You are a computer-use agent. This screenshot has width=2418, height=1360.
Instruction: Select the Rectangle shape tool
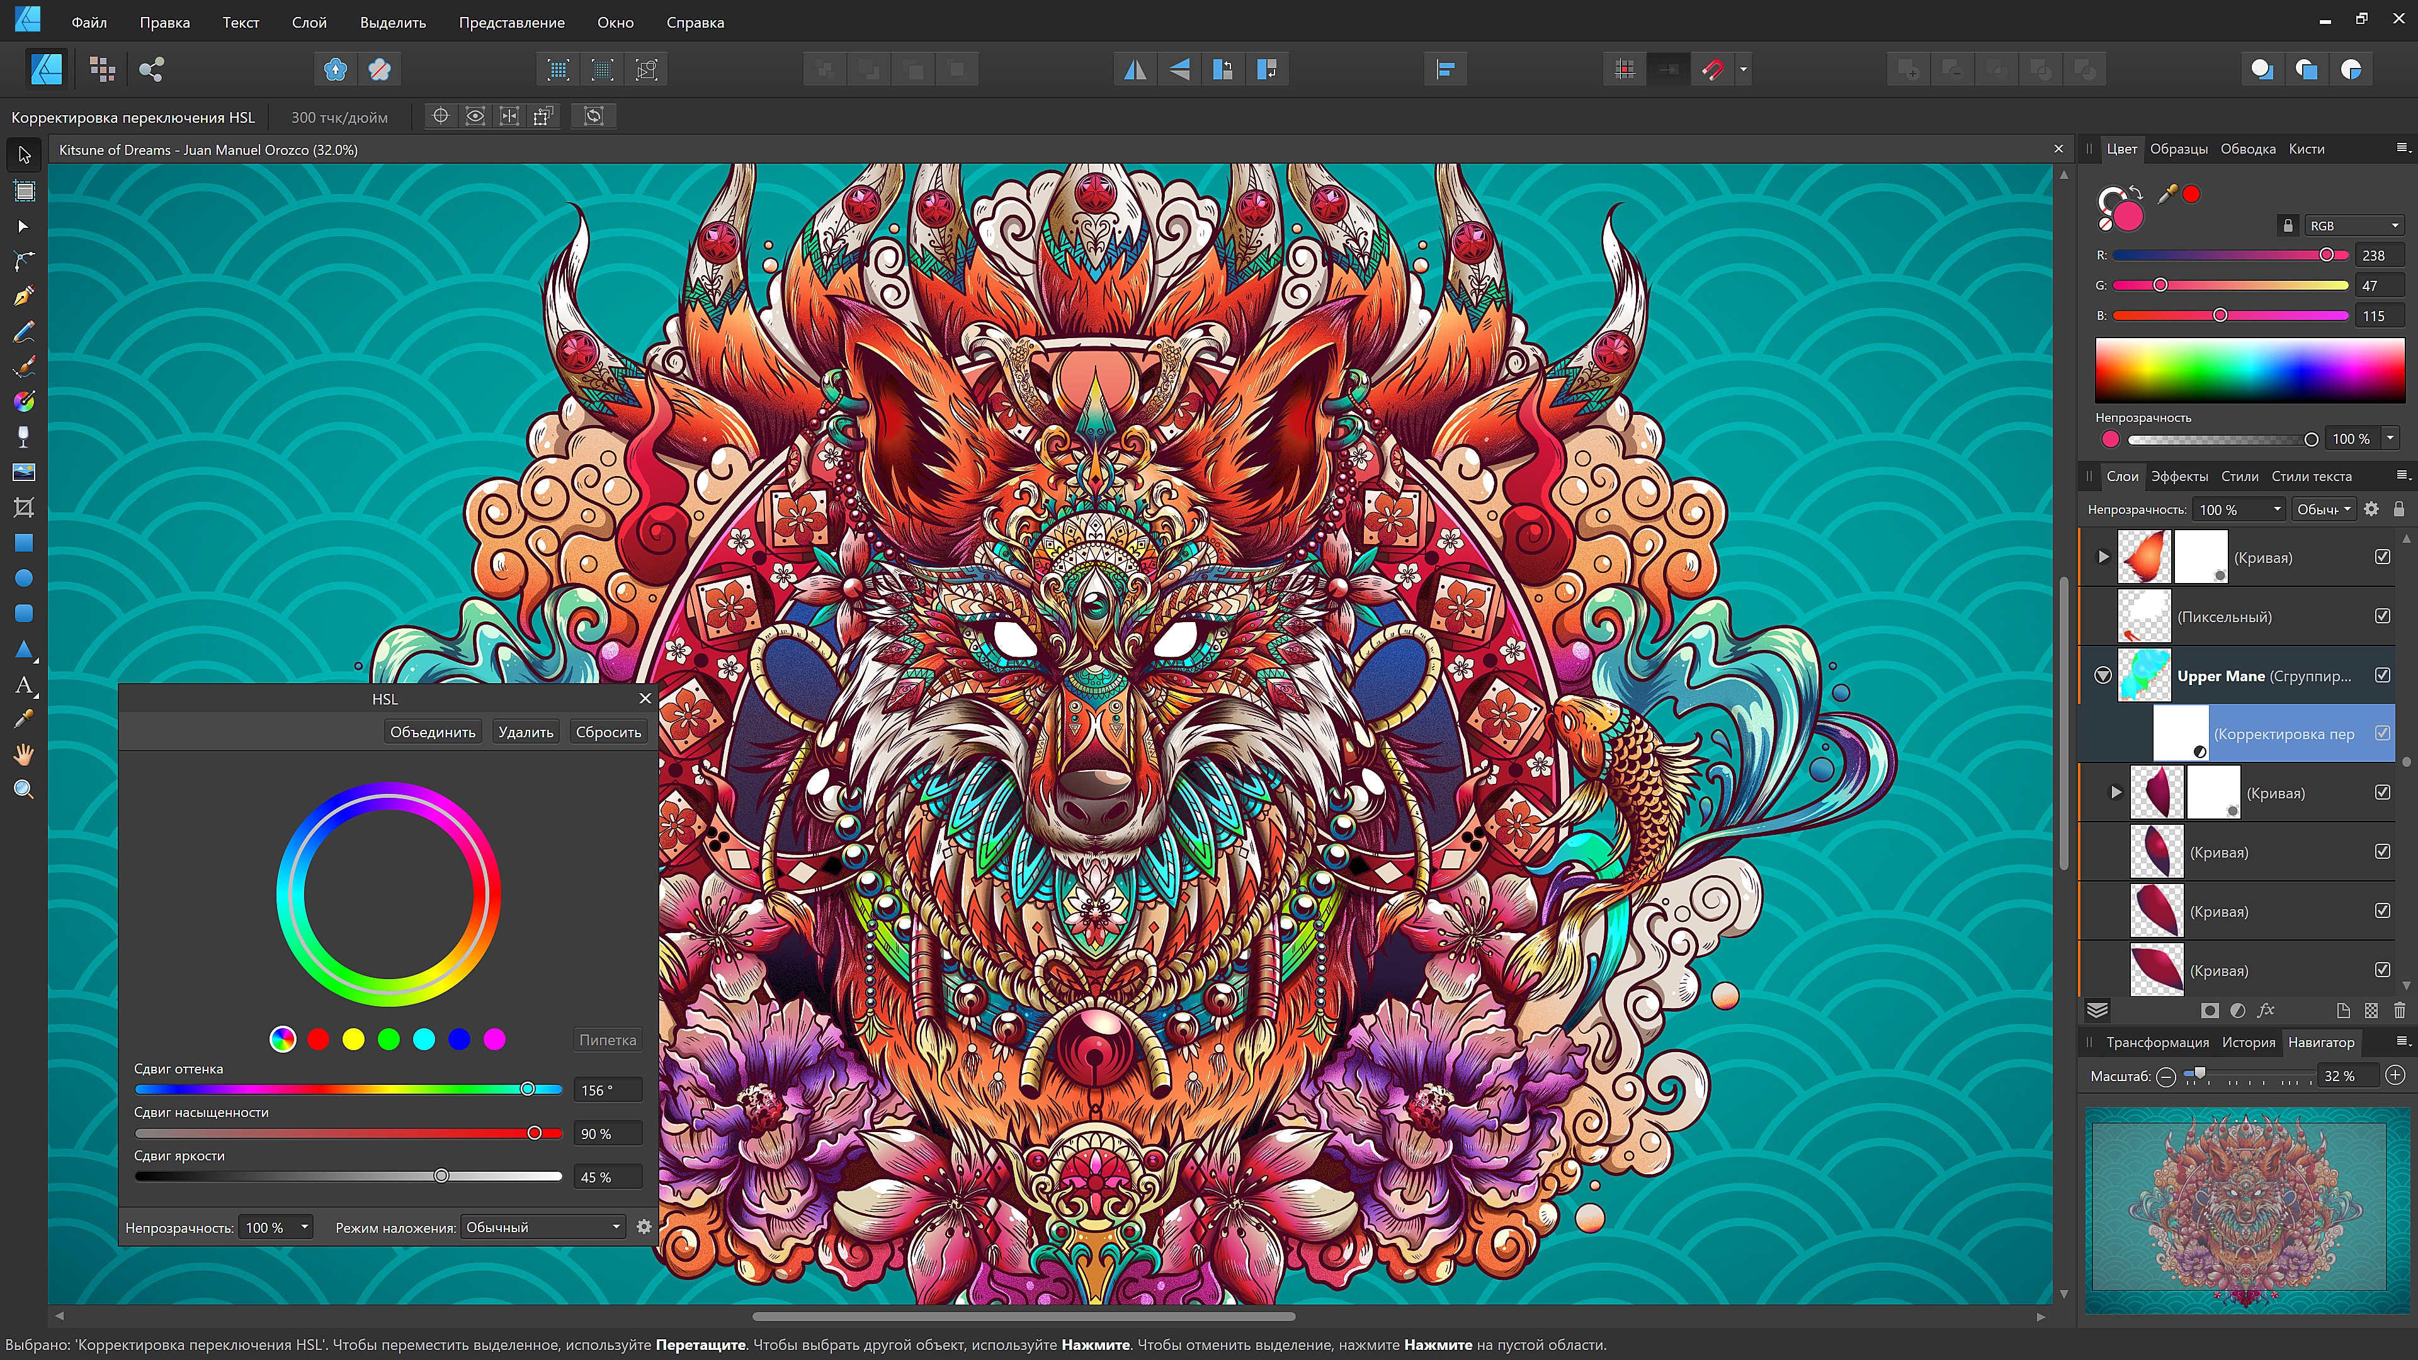25,543
